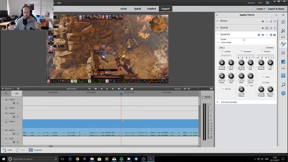Viewport: 288px width, 162px height.
Task: Open the Music note icon
Action: tap(283, 85)
